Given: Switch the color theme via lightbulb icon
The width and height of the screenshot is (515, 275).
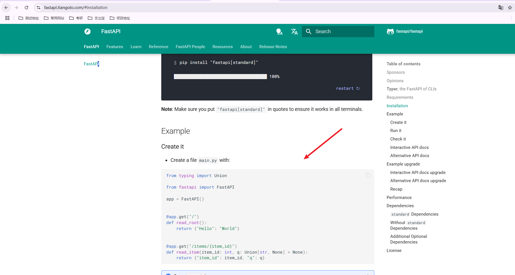Looking at the screenshot, I should click(279, 32).
